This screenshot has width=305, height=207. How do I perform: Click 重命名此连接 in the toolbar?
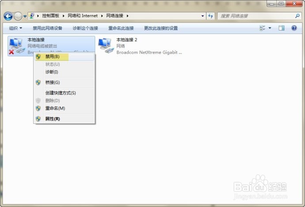coord(121,28)
